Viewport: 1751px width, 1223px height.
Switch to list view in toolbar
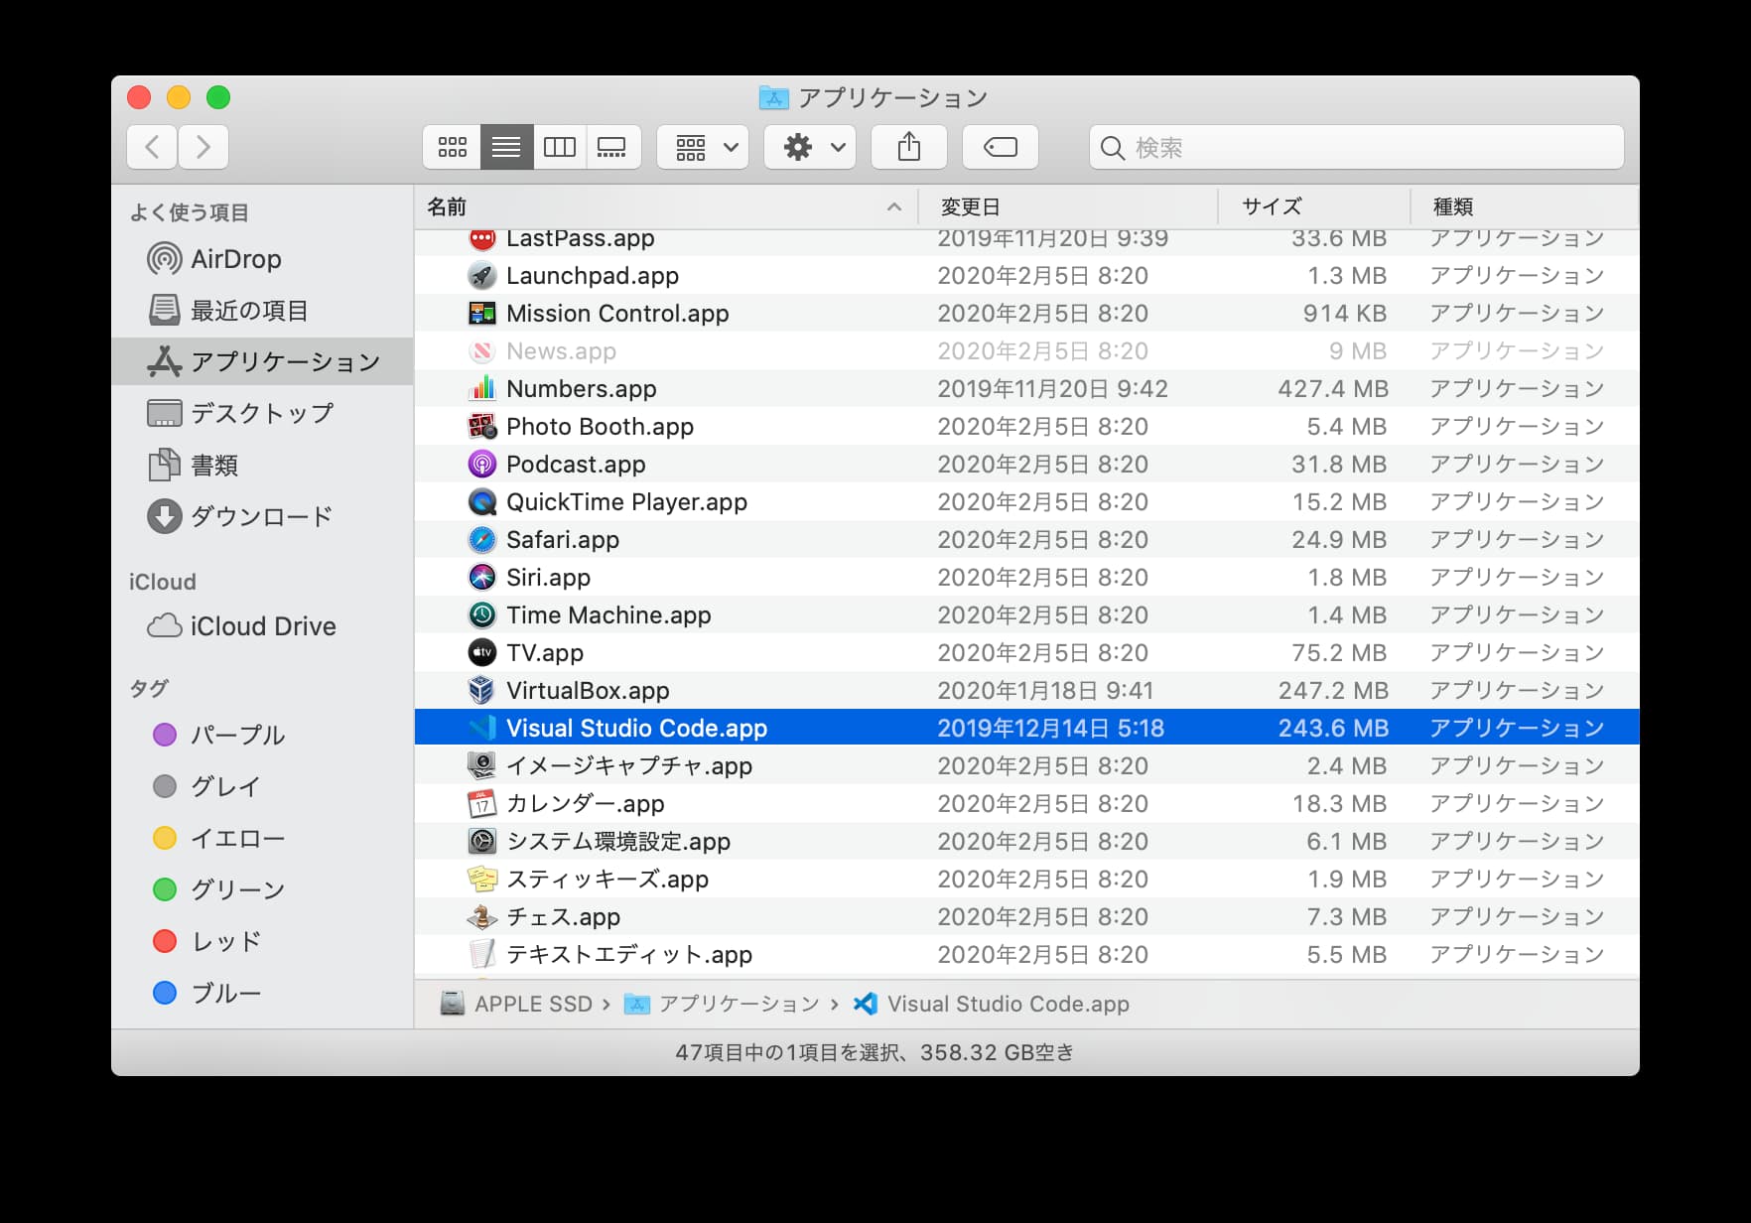pos(506,147)
